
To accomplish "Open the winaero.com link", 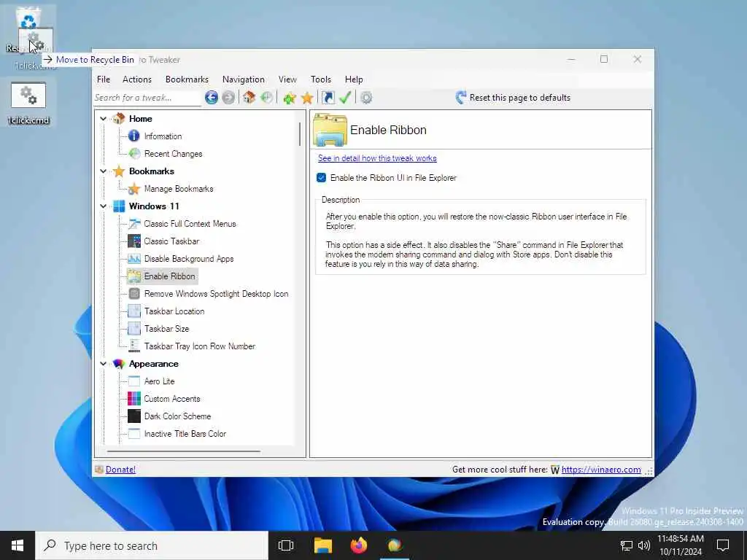I will [x=601, y=470].
